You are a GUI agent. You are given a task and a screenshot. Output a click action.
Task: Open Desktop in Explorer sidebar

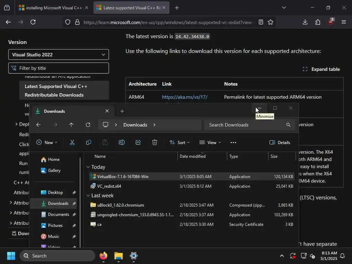pos(54,192)
